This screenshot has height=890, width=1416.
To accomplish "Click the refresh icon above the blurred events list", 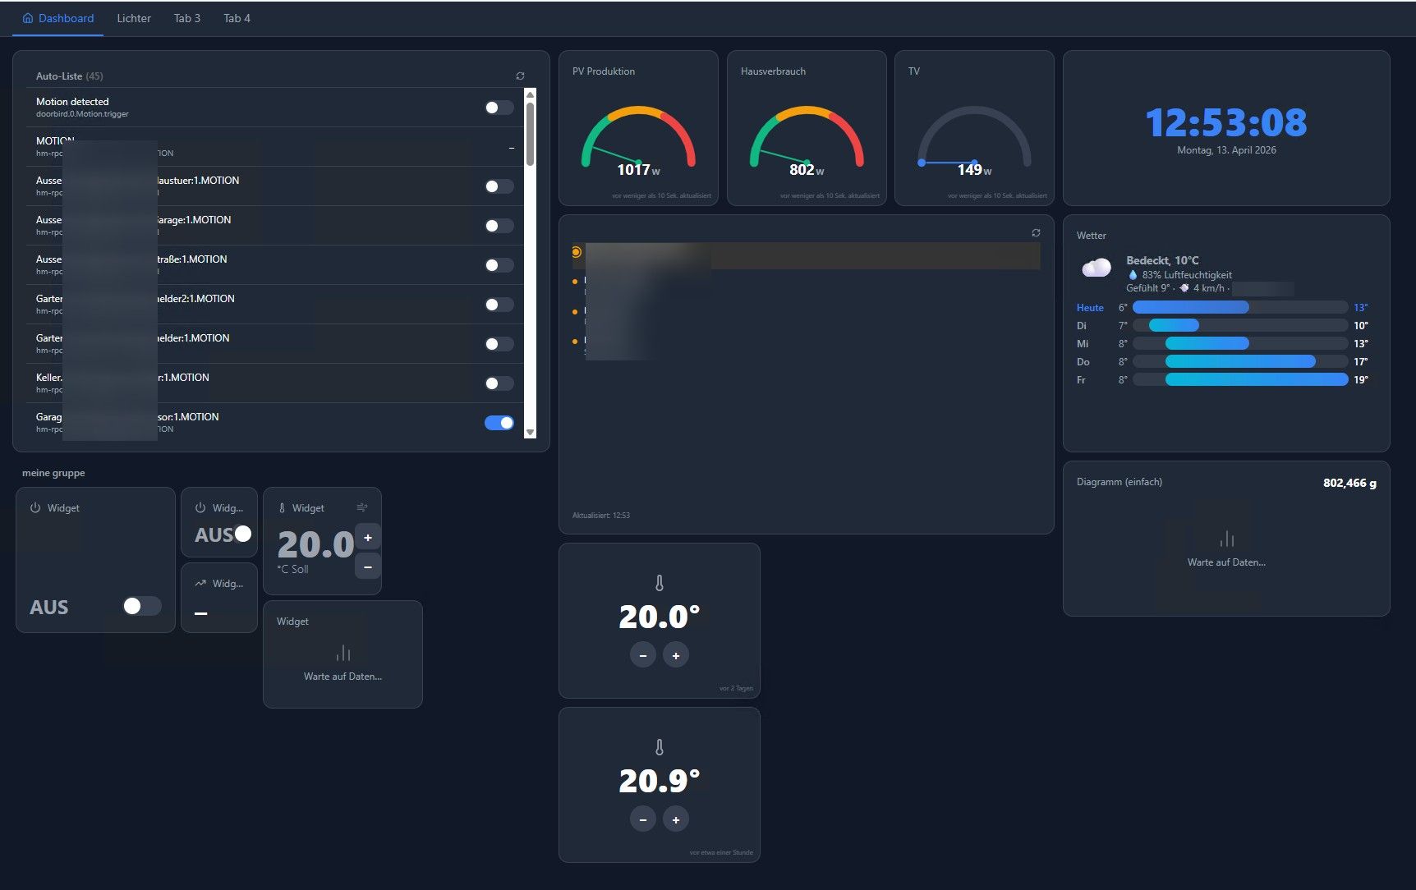I will (1036, 233).
